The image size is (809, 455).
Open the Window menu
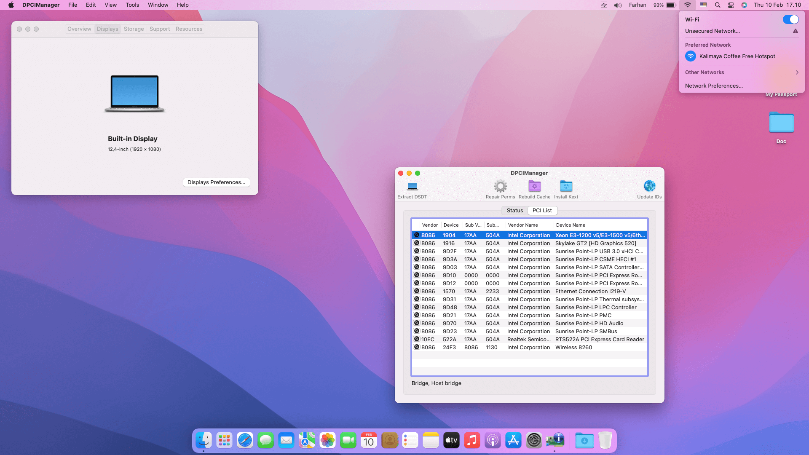(158, 5)
